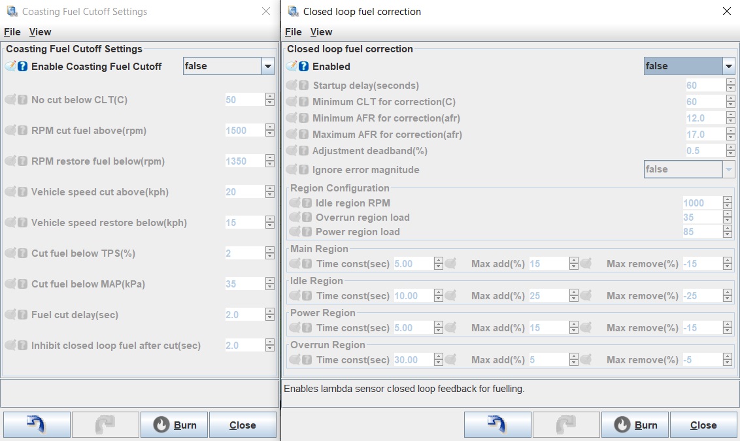
Task: Open View menu in Closed loop fuel correction window
Action: 321,32
